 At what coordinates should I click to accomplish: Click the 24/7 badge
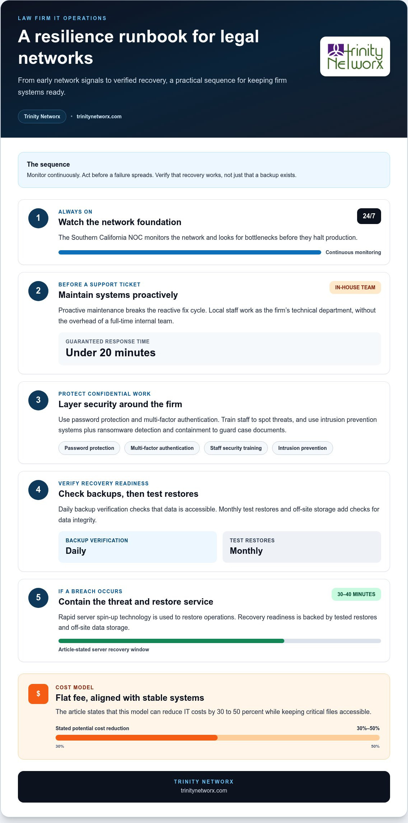click(x=369, y=216)
